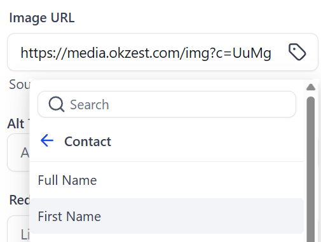This screenshot has height=242, width=321.
Task: Click the Redirect label behind the dropdown
Action: 20,199
